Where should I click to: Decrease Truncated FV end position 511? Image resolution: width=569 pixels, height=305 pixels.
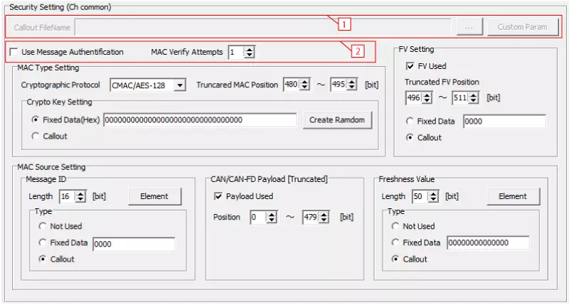click(474, 101)
